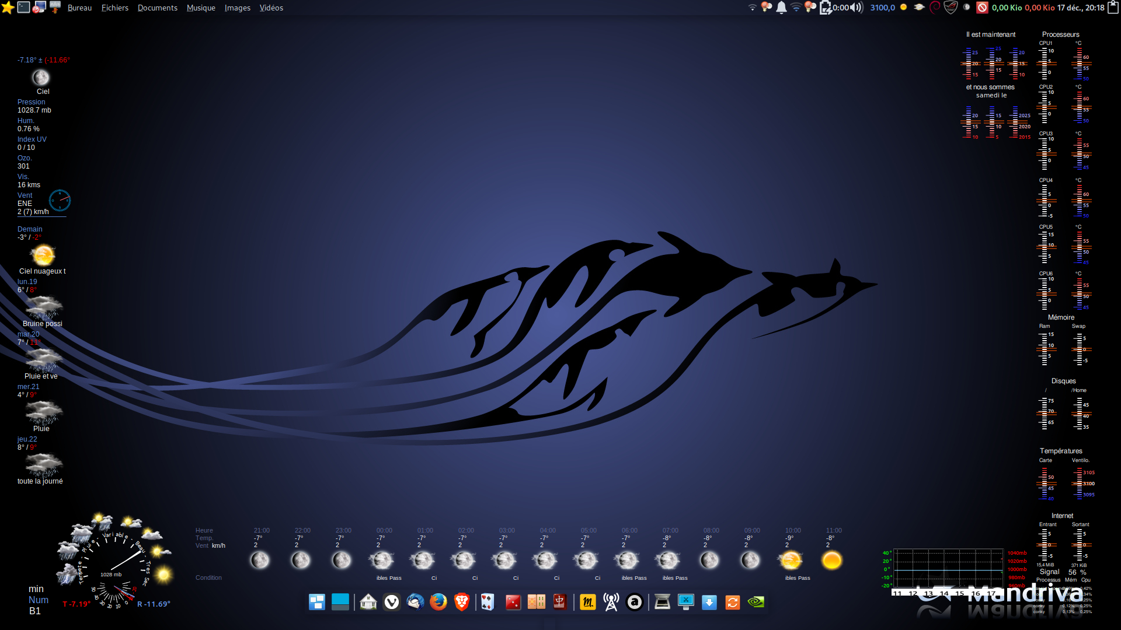Click the date and time clock
Screen dimensions: 1121x630
(1081, 8)
